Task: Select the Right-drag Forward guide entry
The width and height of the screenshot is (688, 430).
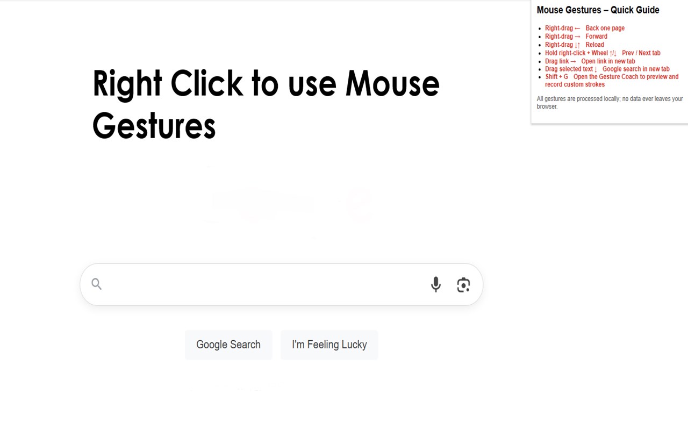Action: coord(576,37)
